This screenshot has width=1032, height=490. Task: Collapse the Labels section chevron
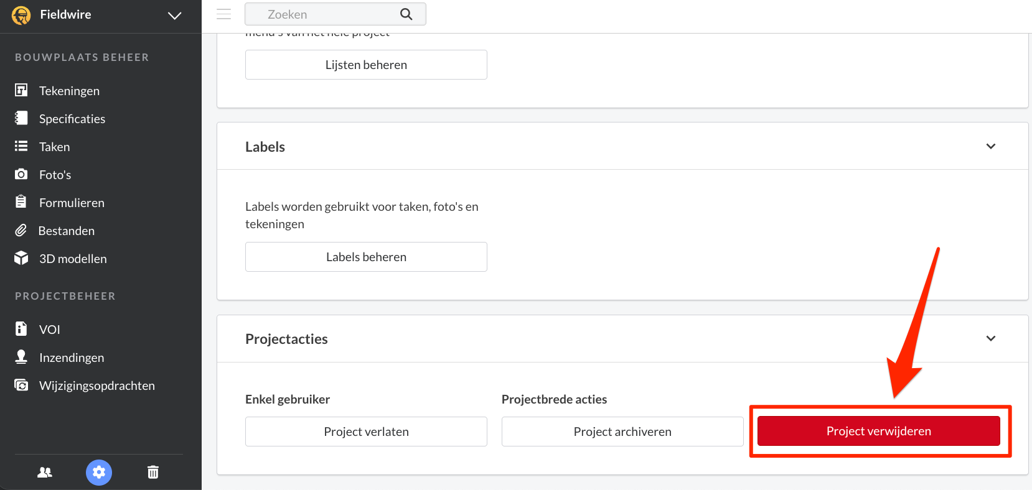click(x=991, y=146)
